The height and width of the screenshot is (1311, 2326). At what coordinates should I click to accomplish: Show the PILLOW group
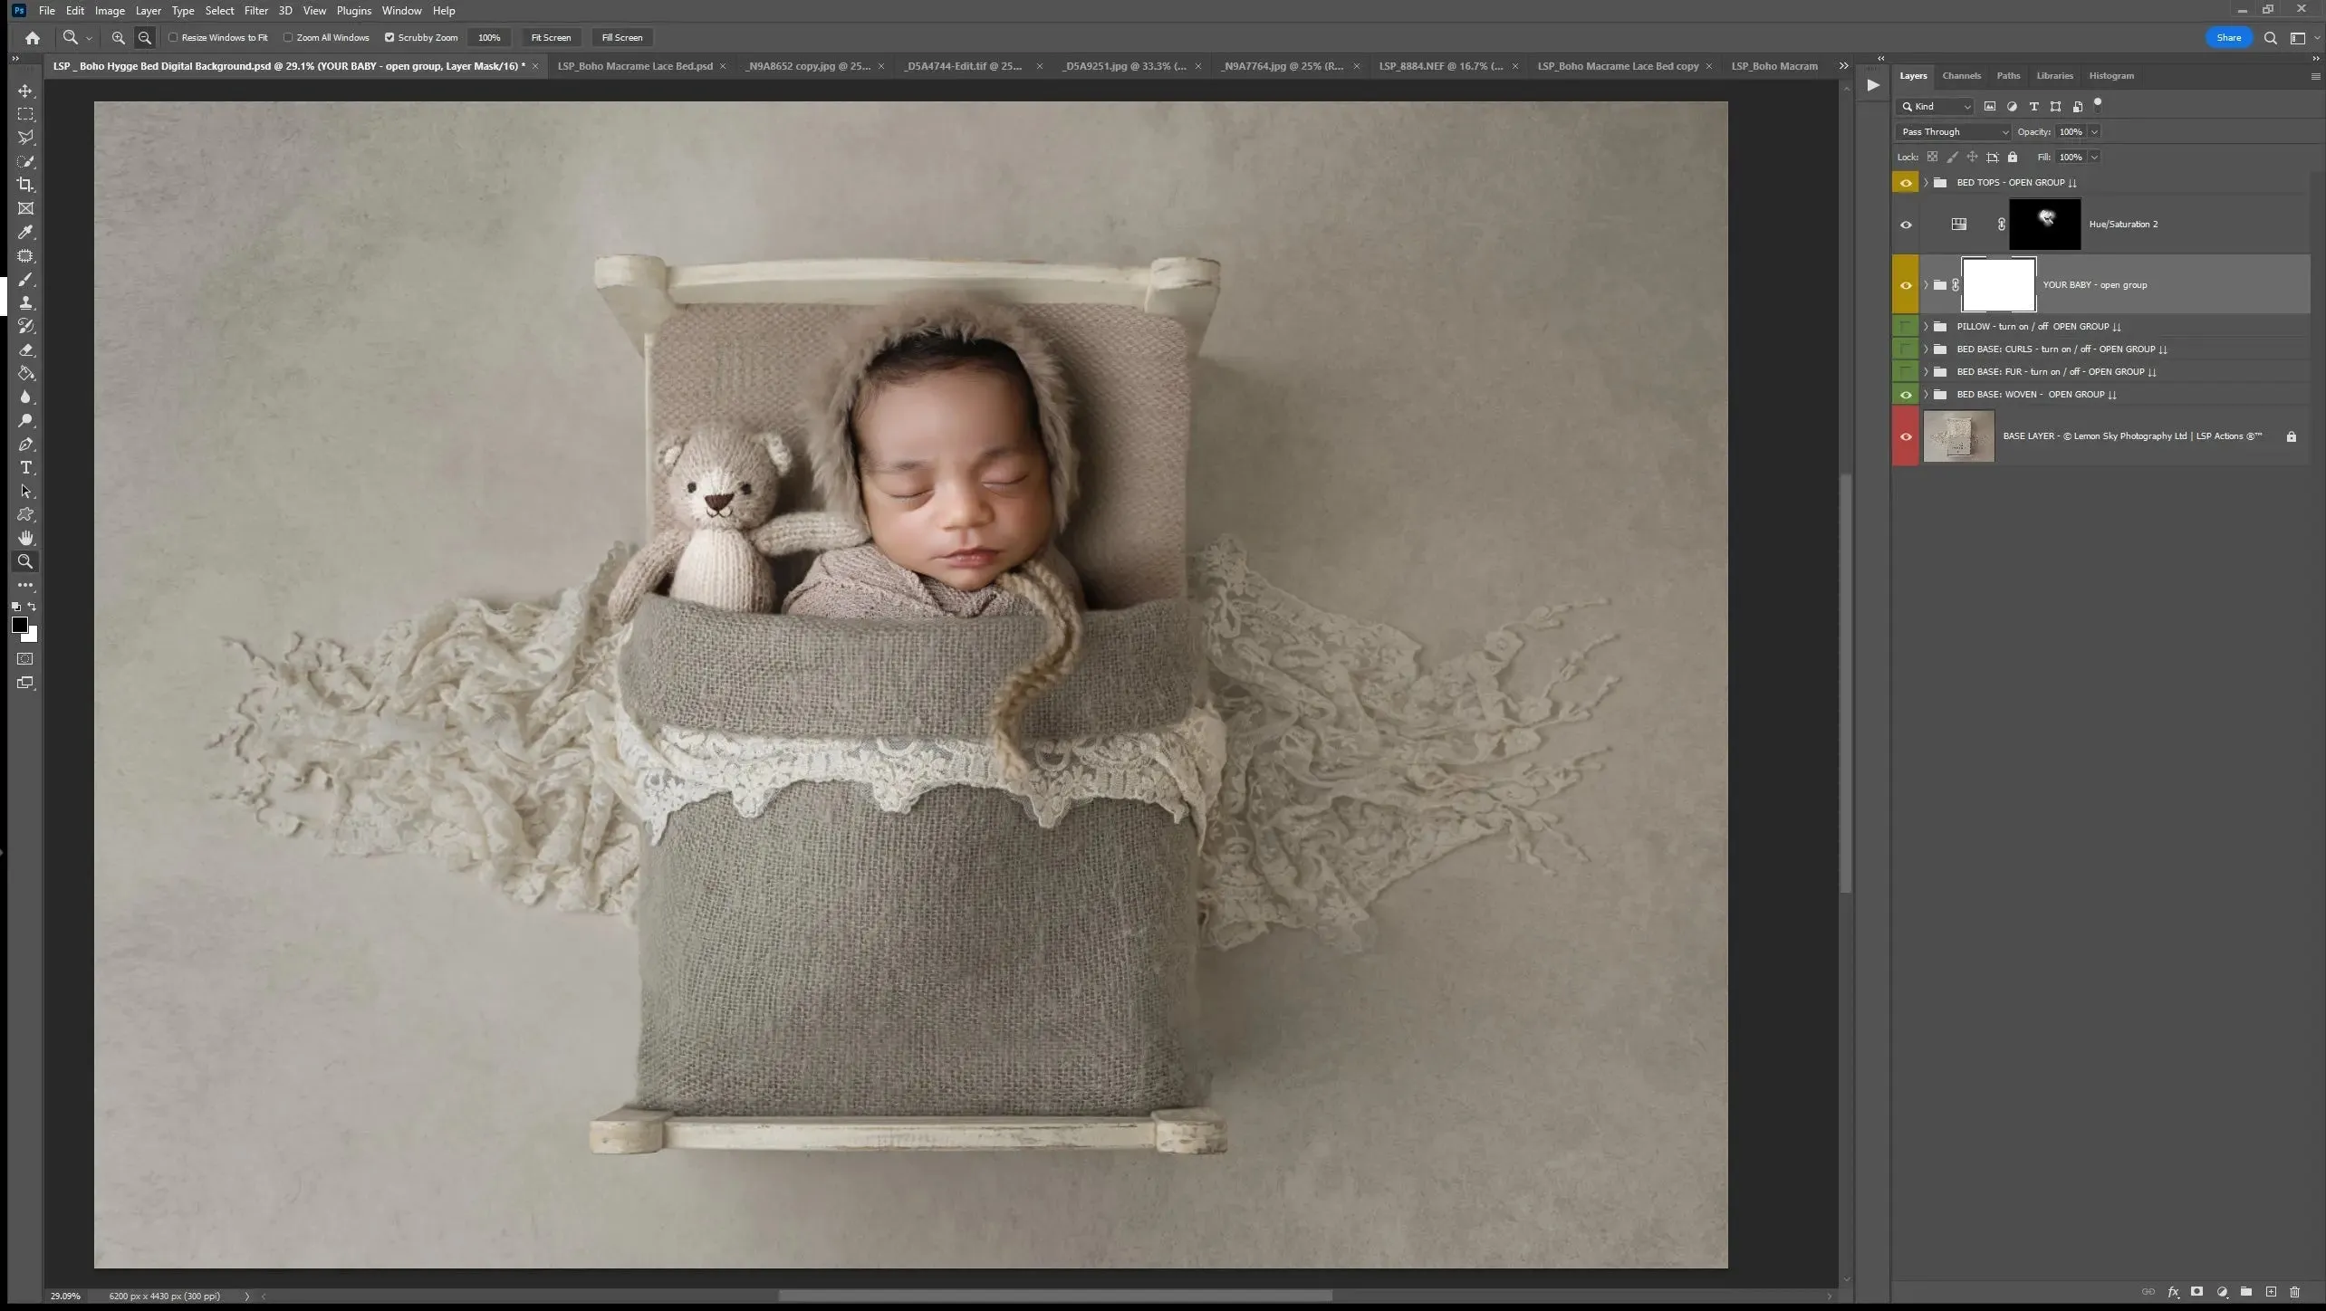tap(1906, 327)
